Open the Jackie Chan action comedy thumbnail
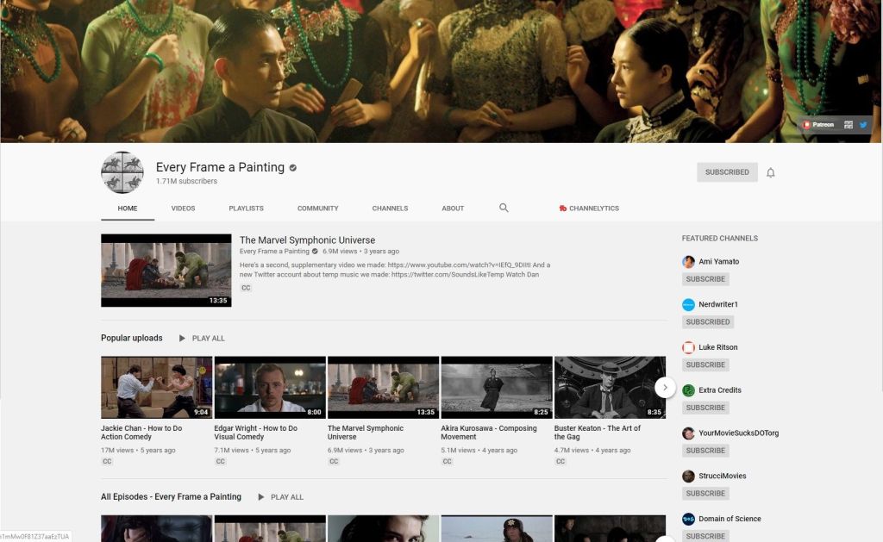 pyautogui.click(x=157, y=387)
